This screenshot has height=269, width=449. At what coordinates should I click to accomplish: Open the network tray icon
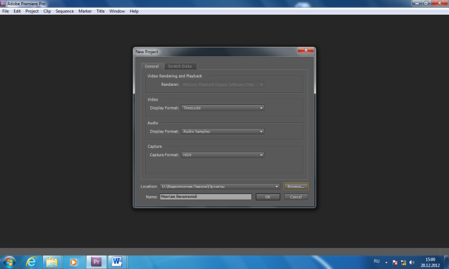pyautogui.click(x=403, y=263)
